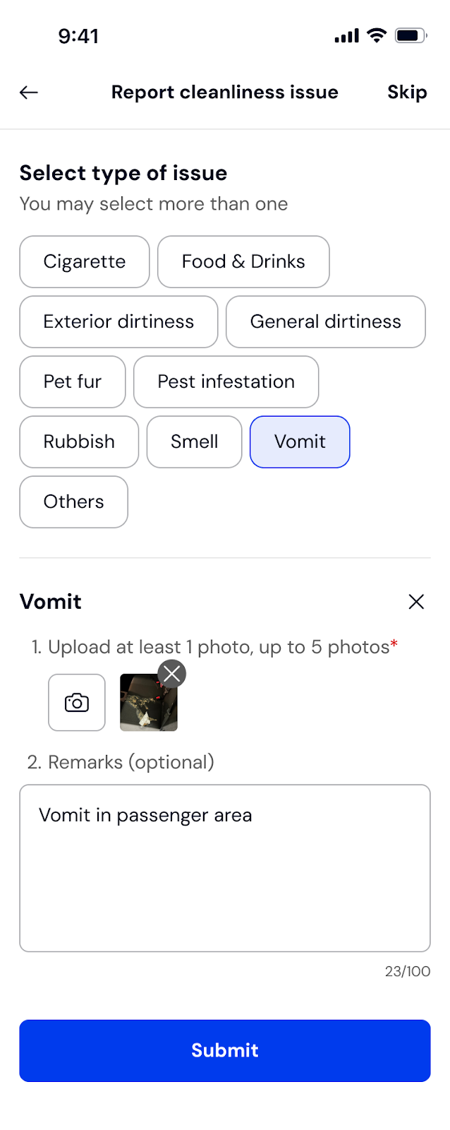Open camera to add a photo

click(77, 703)
